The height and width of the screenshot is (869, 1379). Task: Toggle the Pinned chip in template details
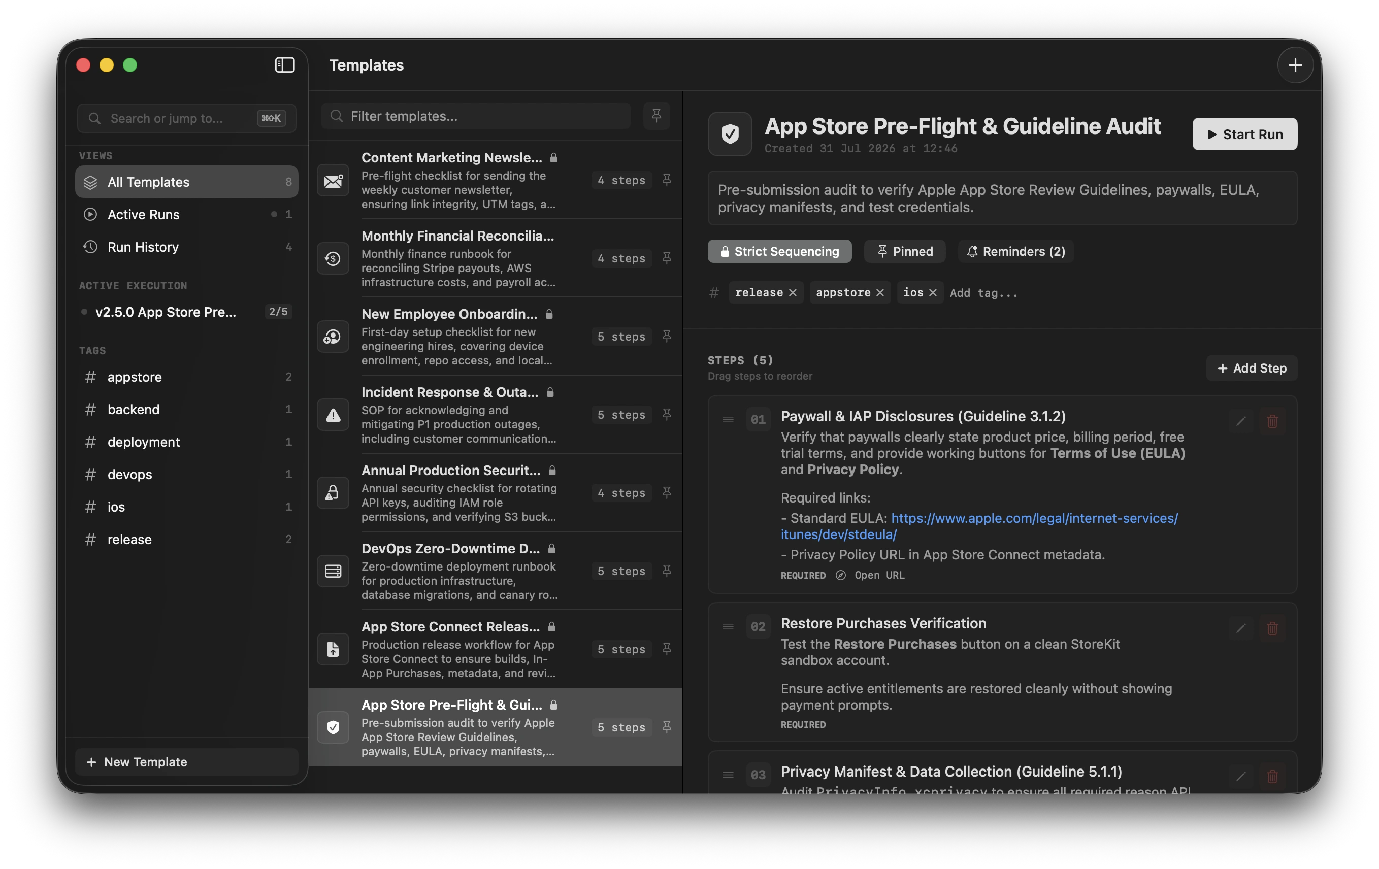click(x=905, y=251)
